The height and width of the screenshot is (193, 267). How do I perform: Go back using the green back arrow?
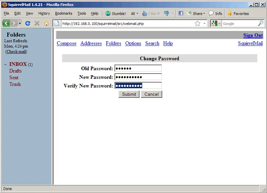(x=6, y=23)
